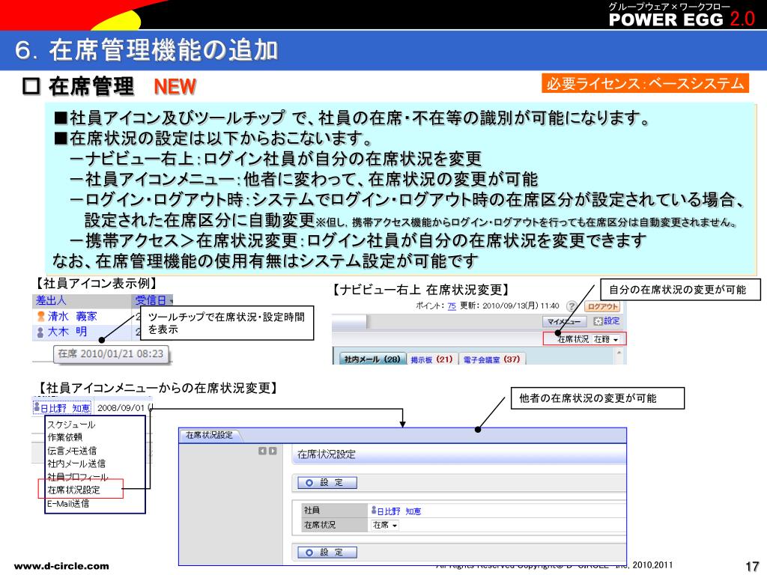Open the points link 75
The height and width of the screenshot is (575, 767).
click(x=452, y=306)
